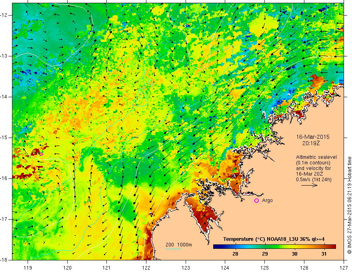Screen dimensions: 352x272
Task: Click the Argo float marker near 119.3E
Action: (x=41, y=154)
